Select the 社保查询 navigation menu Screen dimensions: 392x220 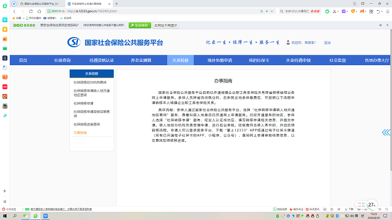pos(62,60)
